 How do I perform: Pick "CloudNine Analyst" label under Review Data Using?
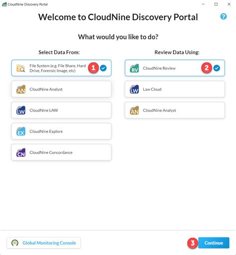point(159,111)
